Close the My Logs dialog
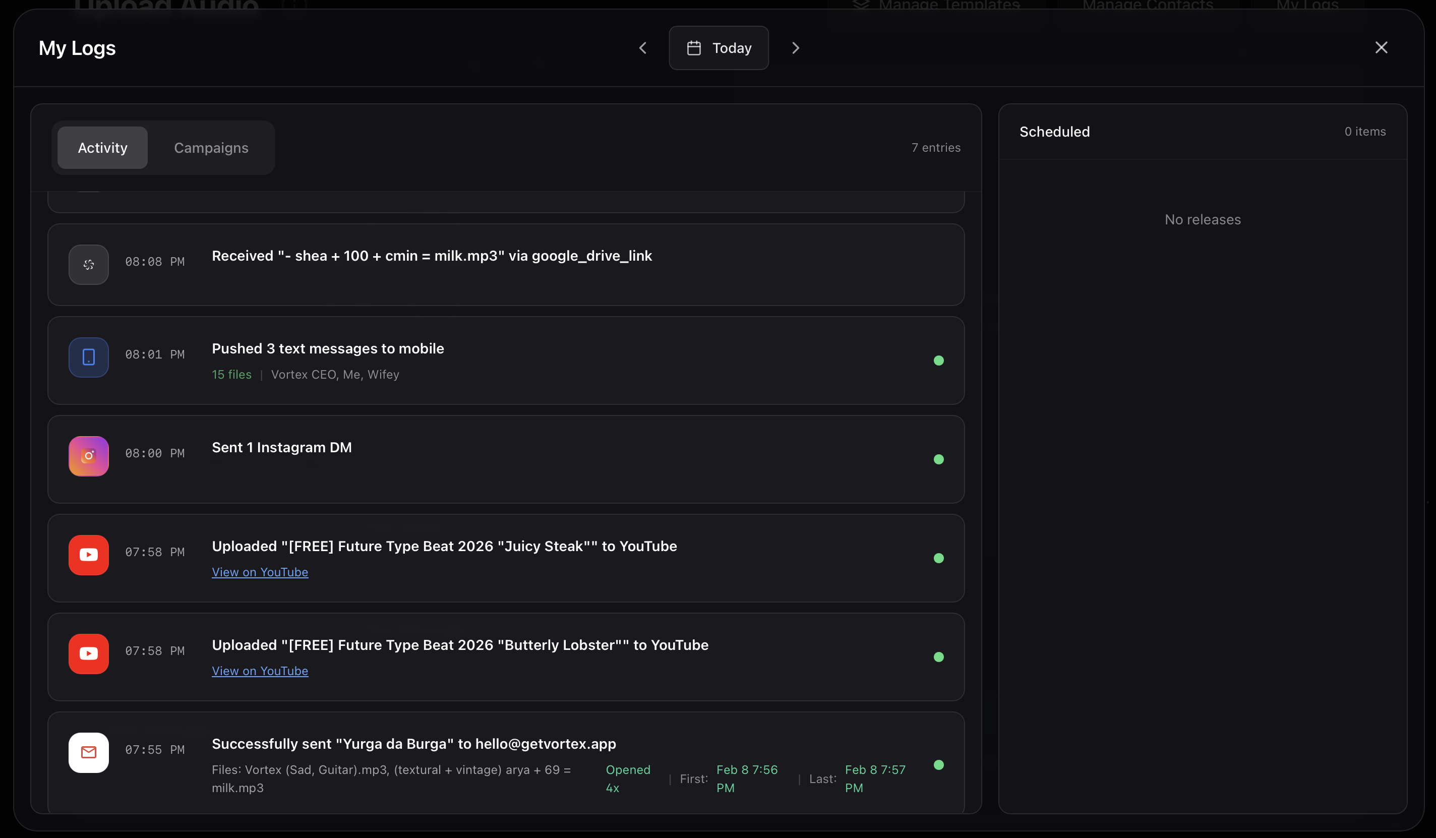1436x838 pixels. 1381,47
